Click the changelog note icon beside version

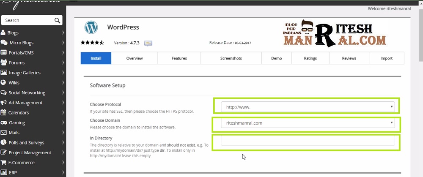pyautogui.click(x=148, y=43)
